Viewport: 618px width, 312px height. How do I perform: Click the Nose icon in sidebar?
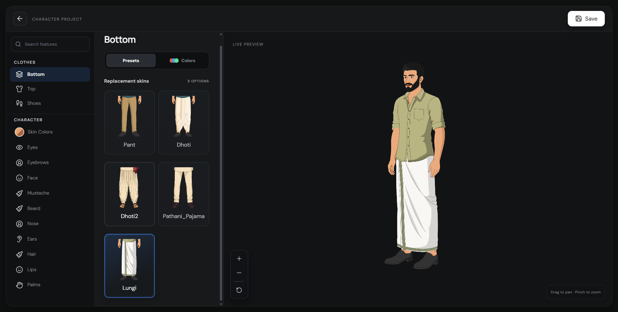pos(19,224)
